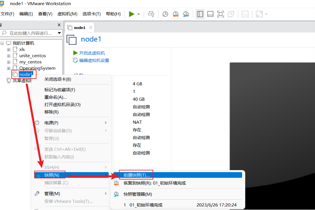
Task: Enter full screen mode icon
Action: (x=220, y=14)
